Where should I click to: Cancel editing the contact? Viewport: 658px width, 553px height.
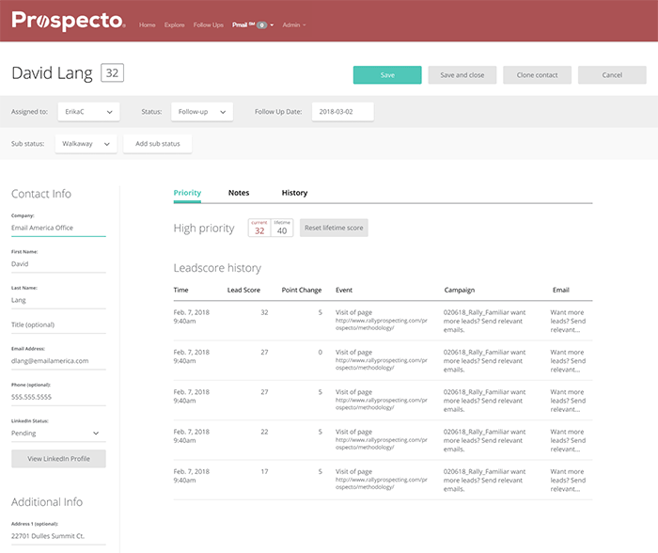tap(612, 75)
